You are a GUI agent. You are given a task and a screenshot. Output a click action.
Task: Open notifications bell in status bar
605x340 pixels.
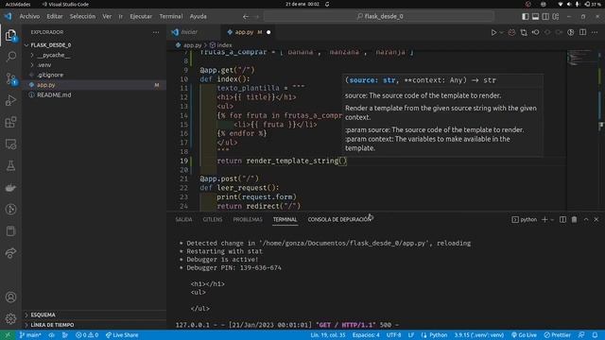click(595, 335)
